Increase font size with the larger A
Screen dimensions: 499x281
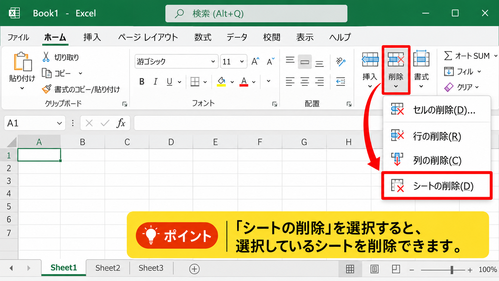(x=255, y=62)
